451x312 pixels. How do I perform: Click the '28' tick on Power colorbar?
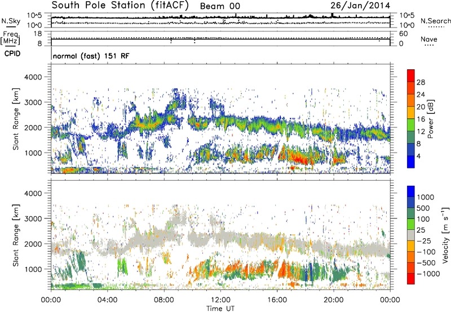[421, 82]
